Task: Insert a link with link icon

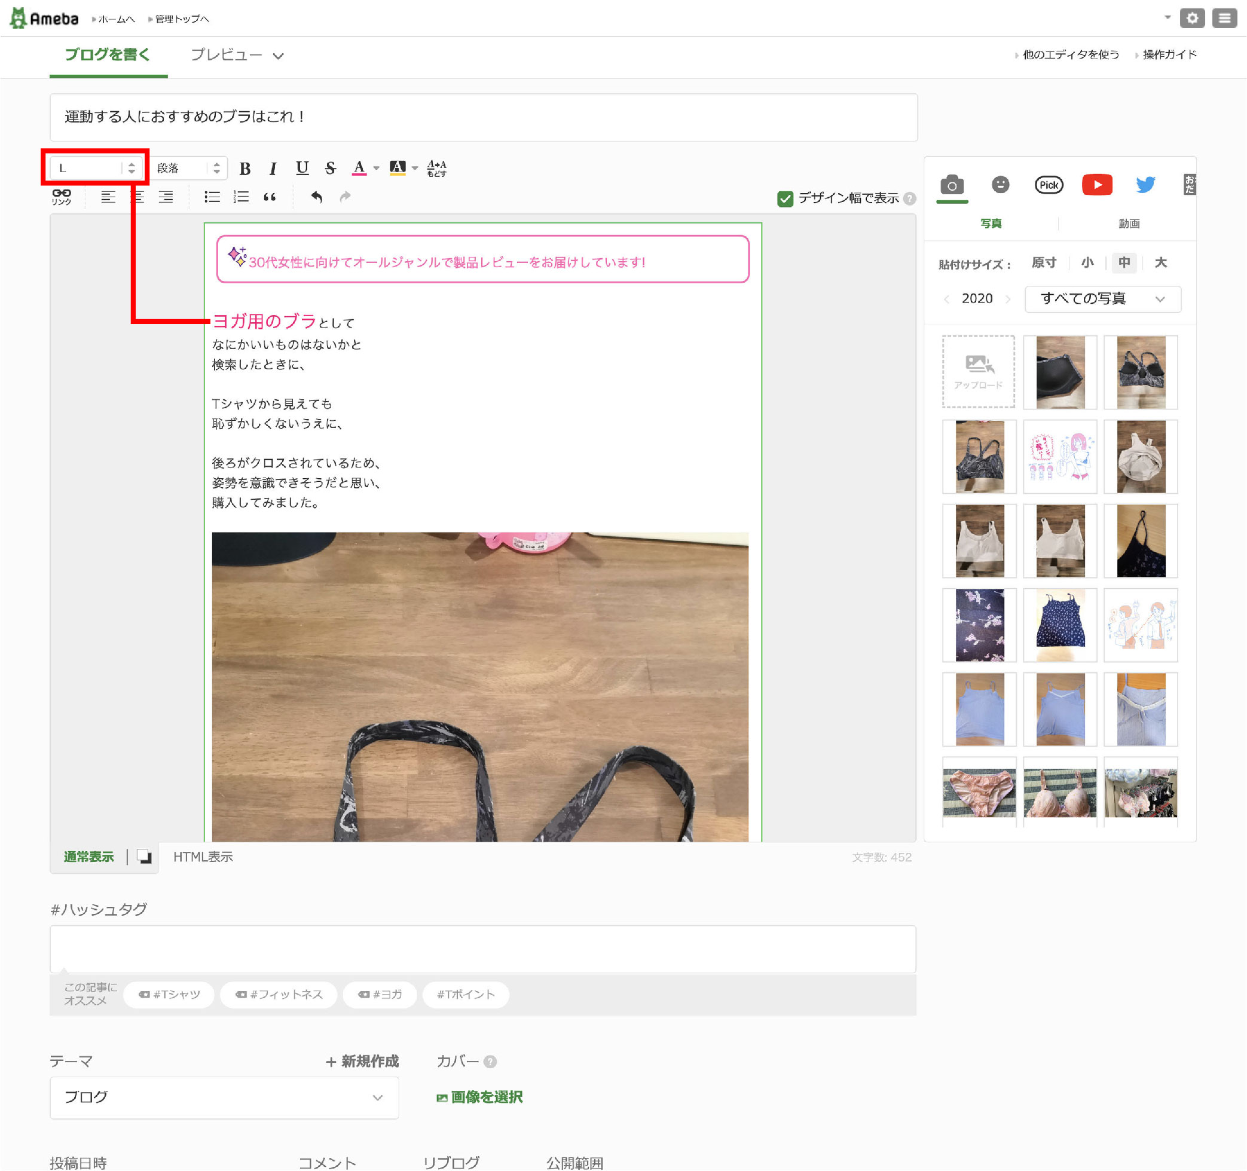Action: pos(62,197)
